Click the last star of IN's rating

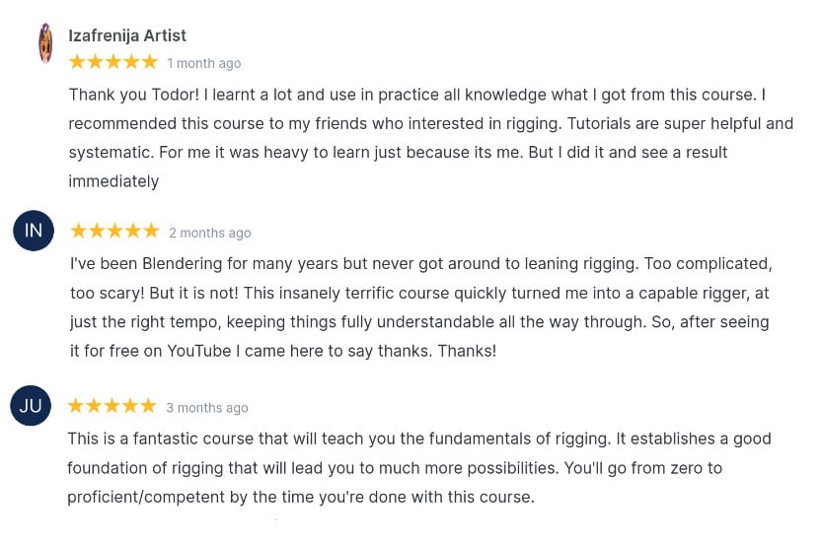150,232
